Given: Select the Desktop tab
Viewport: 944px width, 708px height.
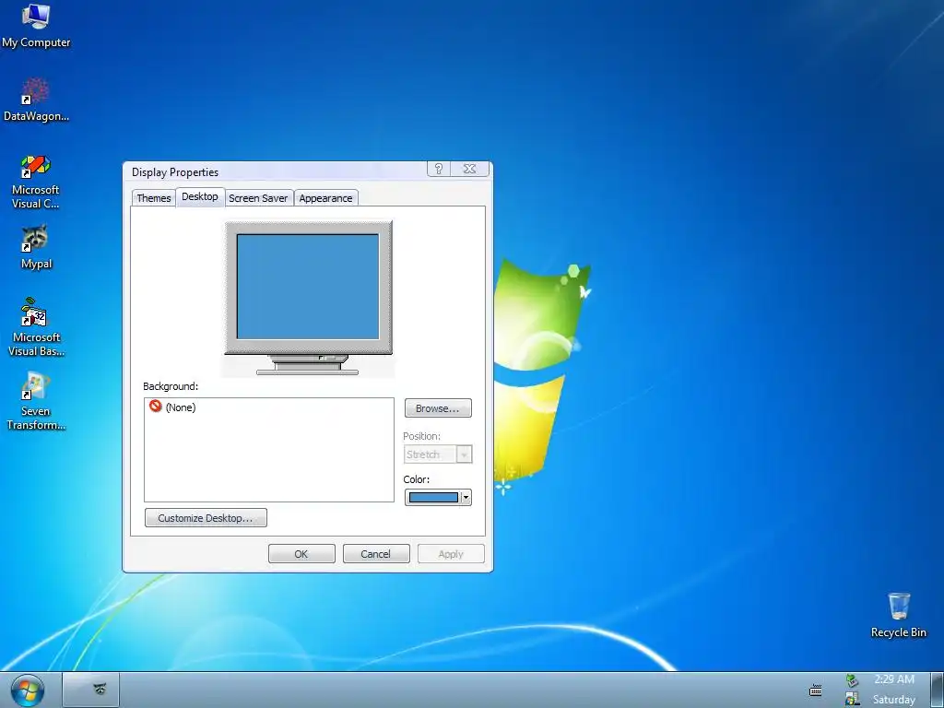Looking at the screenshot, I should (200, 196).
